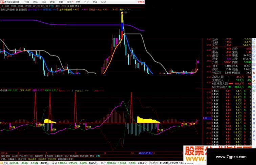Switch to 60分钟 period
256x165 pixels.
tap(44, 6)
